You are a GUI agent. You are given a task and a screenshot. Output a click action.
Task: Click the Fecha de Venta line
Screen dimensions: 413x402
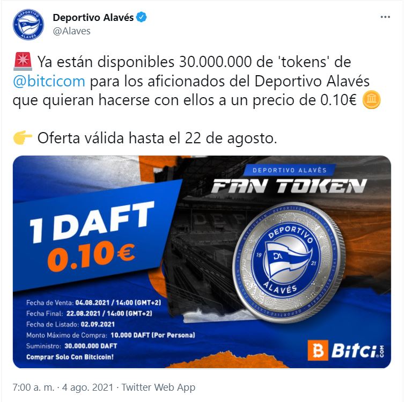point(93,303)
